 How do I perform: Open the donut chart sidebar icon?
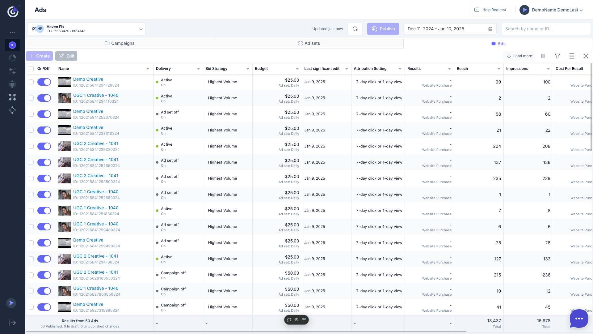pos(12,58)
